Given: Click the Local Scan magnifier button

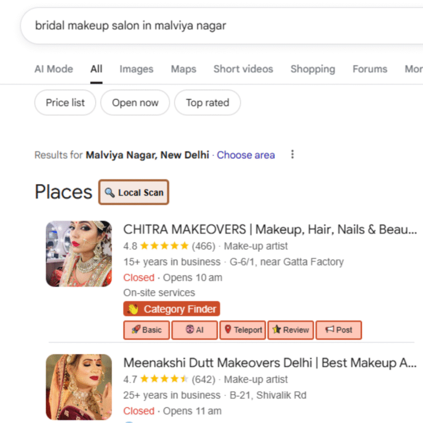Looking at the screenshot, I should 134,192.
